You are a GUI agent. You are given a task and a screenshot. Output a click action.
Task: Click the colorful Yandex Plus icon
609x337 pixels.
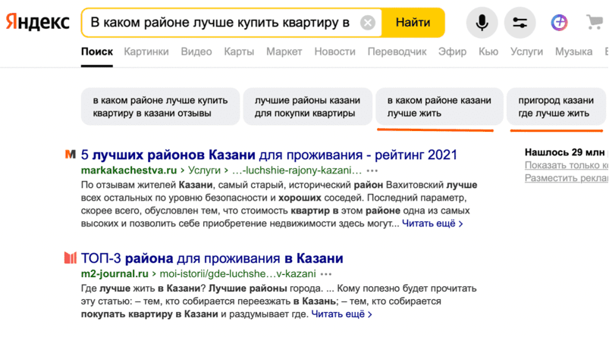[x=560, y=23]
